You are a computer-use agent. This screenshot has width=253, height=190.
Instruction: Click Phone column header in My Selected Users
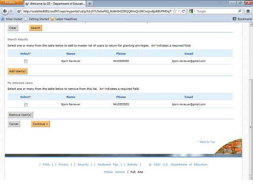pos(121,97)
